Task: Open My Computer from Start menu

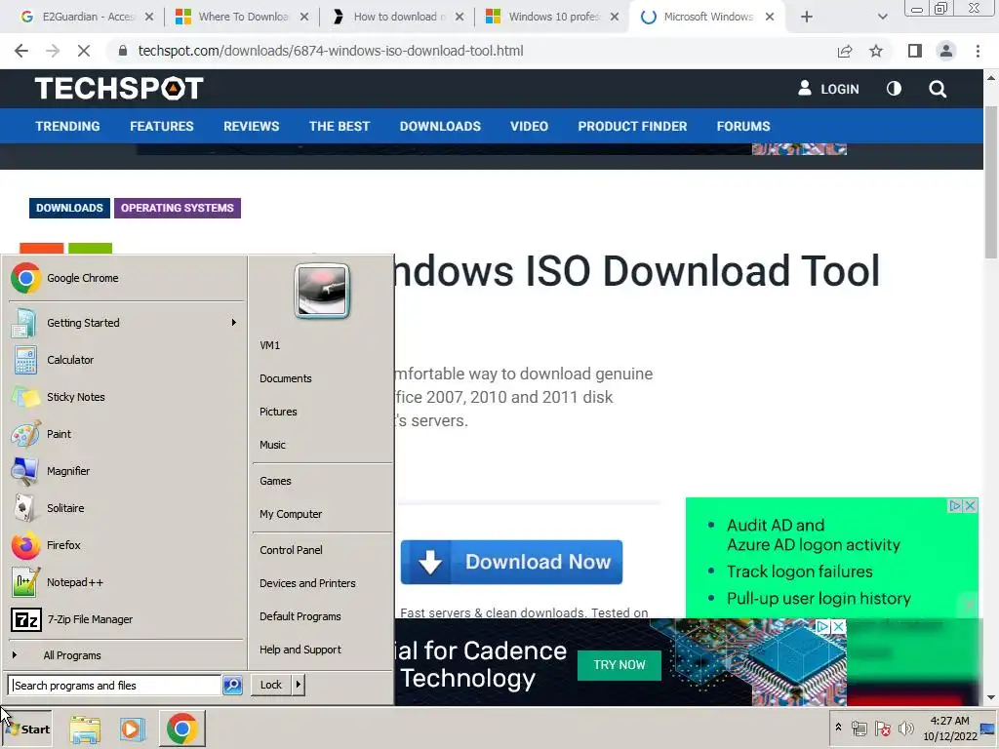Action: tap(291, 514)
